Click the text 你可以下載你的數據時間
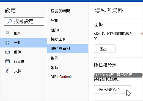143x101 pixels. coord(113,36)
